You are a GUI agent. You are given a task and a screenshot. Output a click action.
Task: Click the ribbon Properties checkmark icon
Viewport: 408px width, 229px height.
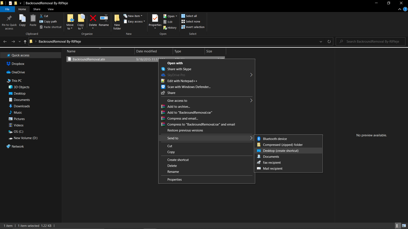point(155,18)
